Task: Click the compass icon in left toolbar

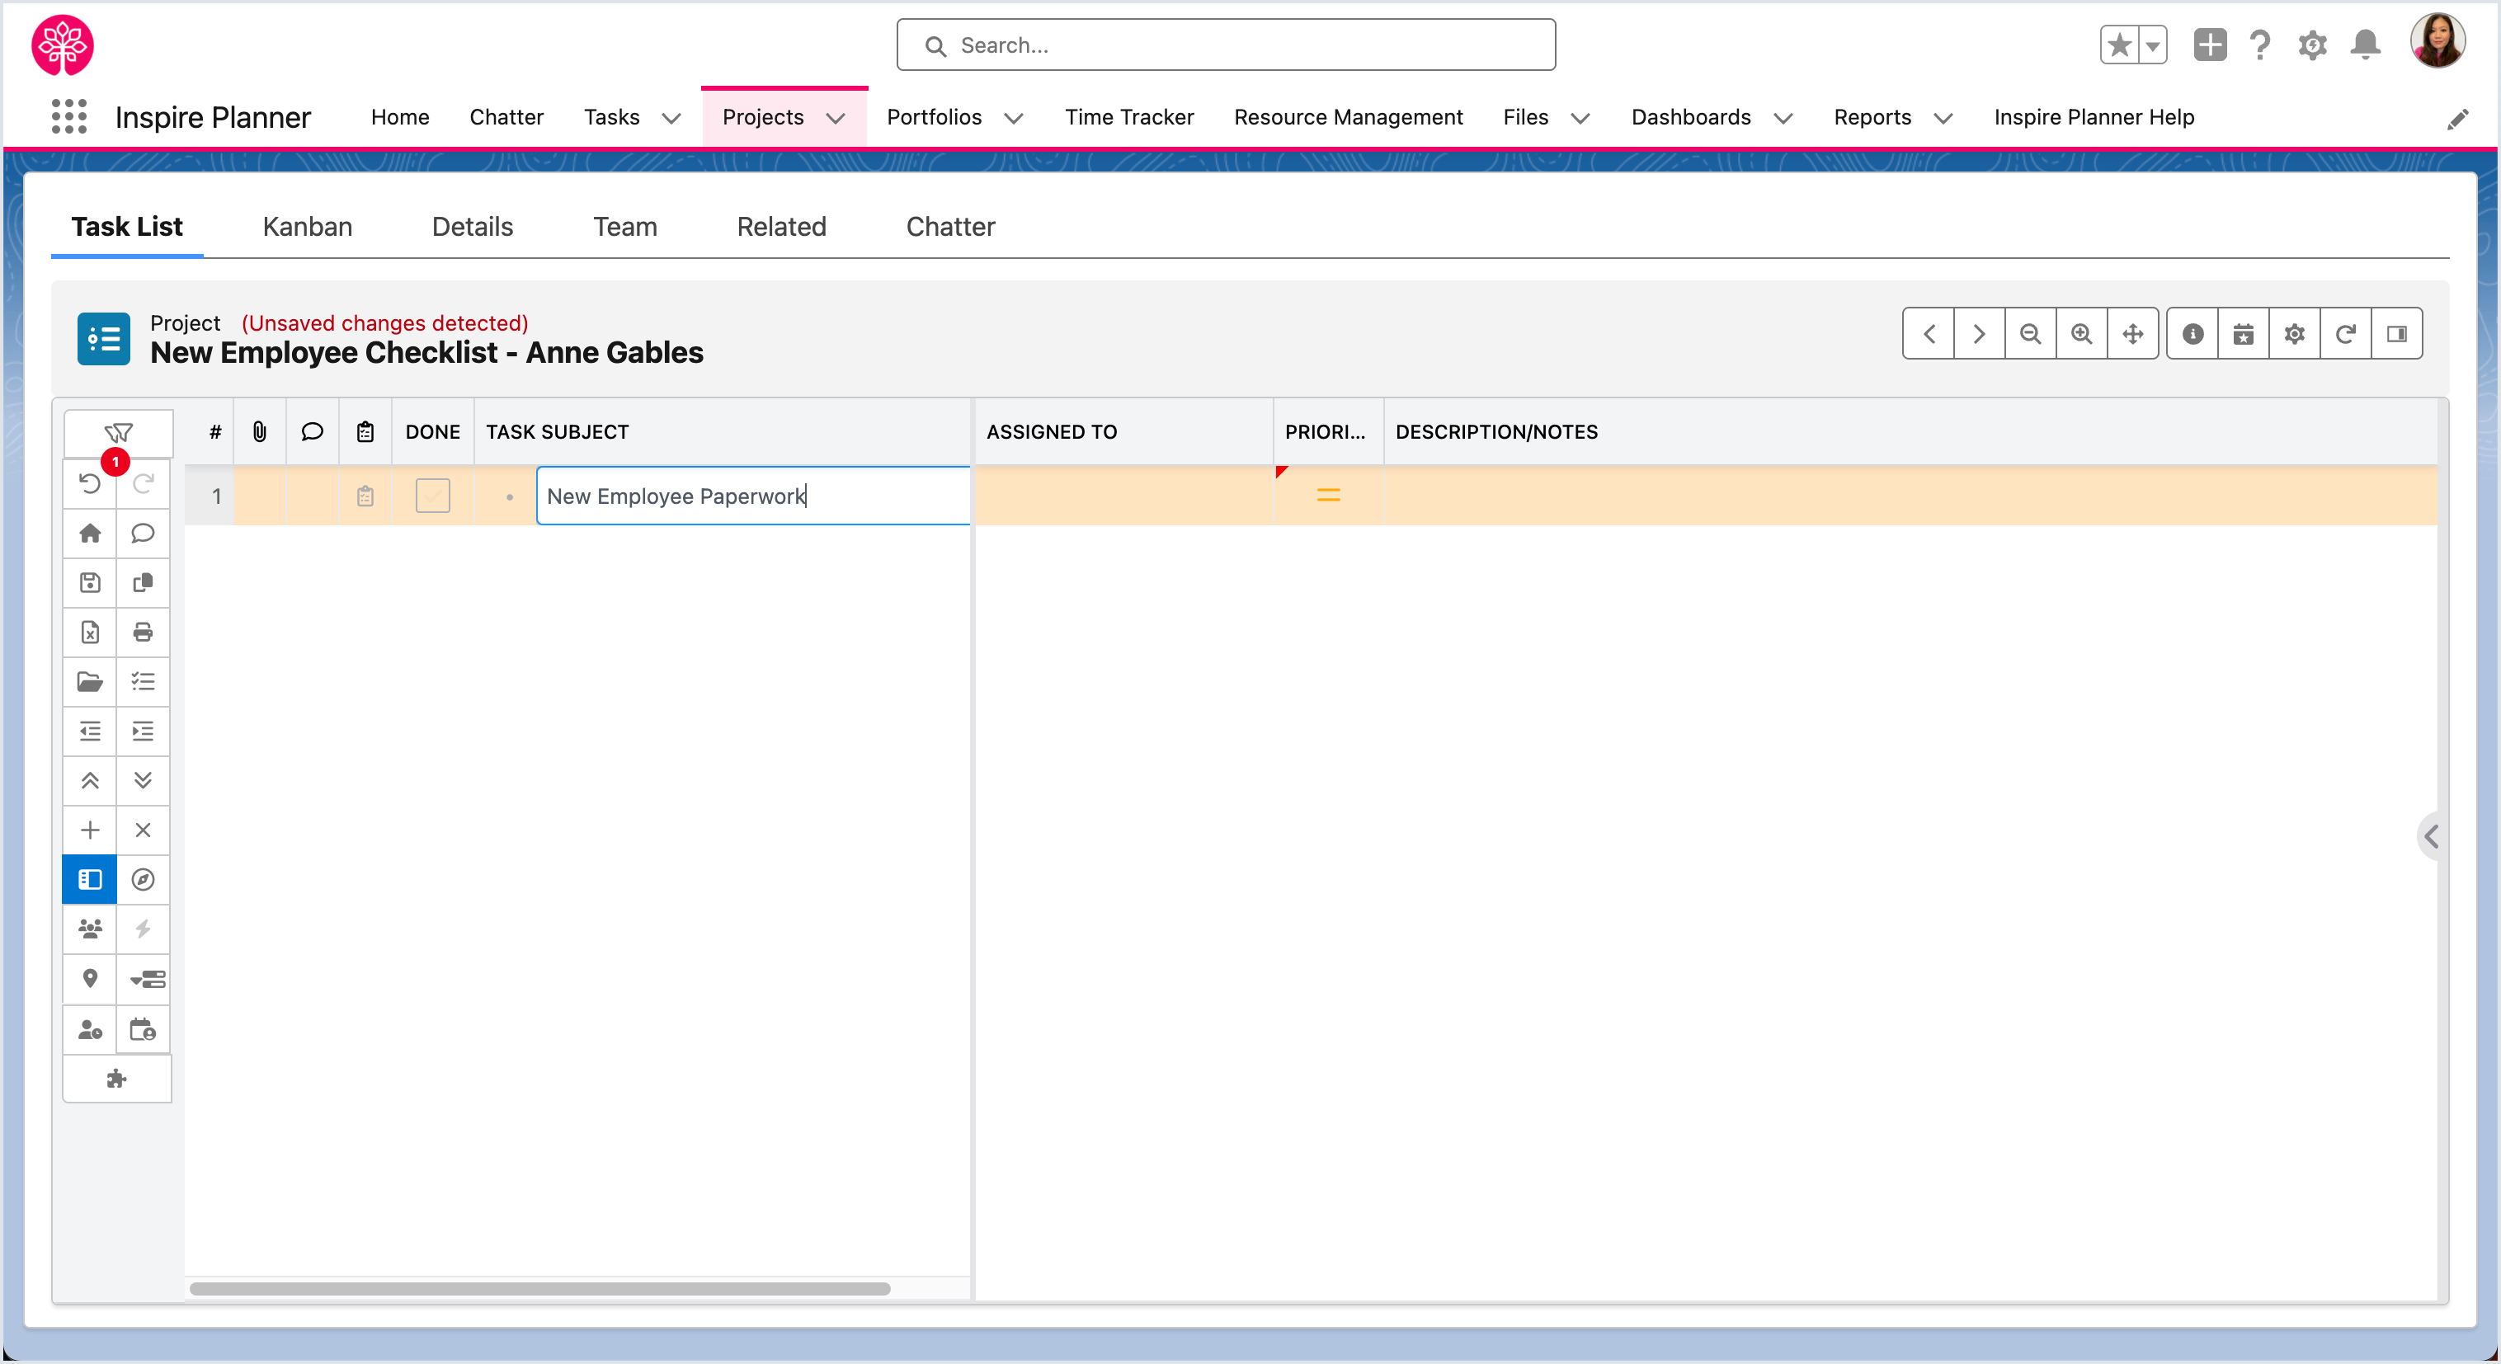Action: coord(143,880)
